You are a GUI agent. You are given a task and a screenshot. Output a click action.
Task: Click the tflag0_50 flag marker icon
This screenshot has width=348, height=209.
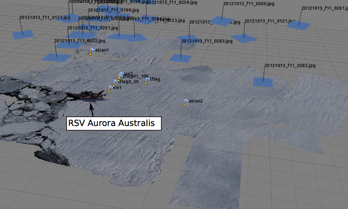[116, 81]
